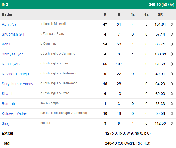Click Rahul's runs value 66

tap(105, 64)
